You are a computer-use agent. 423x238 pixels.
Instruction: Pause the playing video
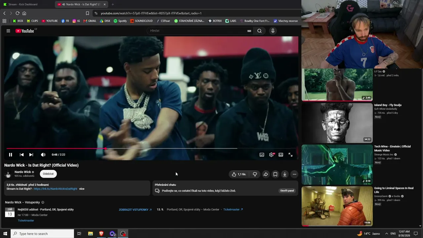click(11, 155)
